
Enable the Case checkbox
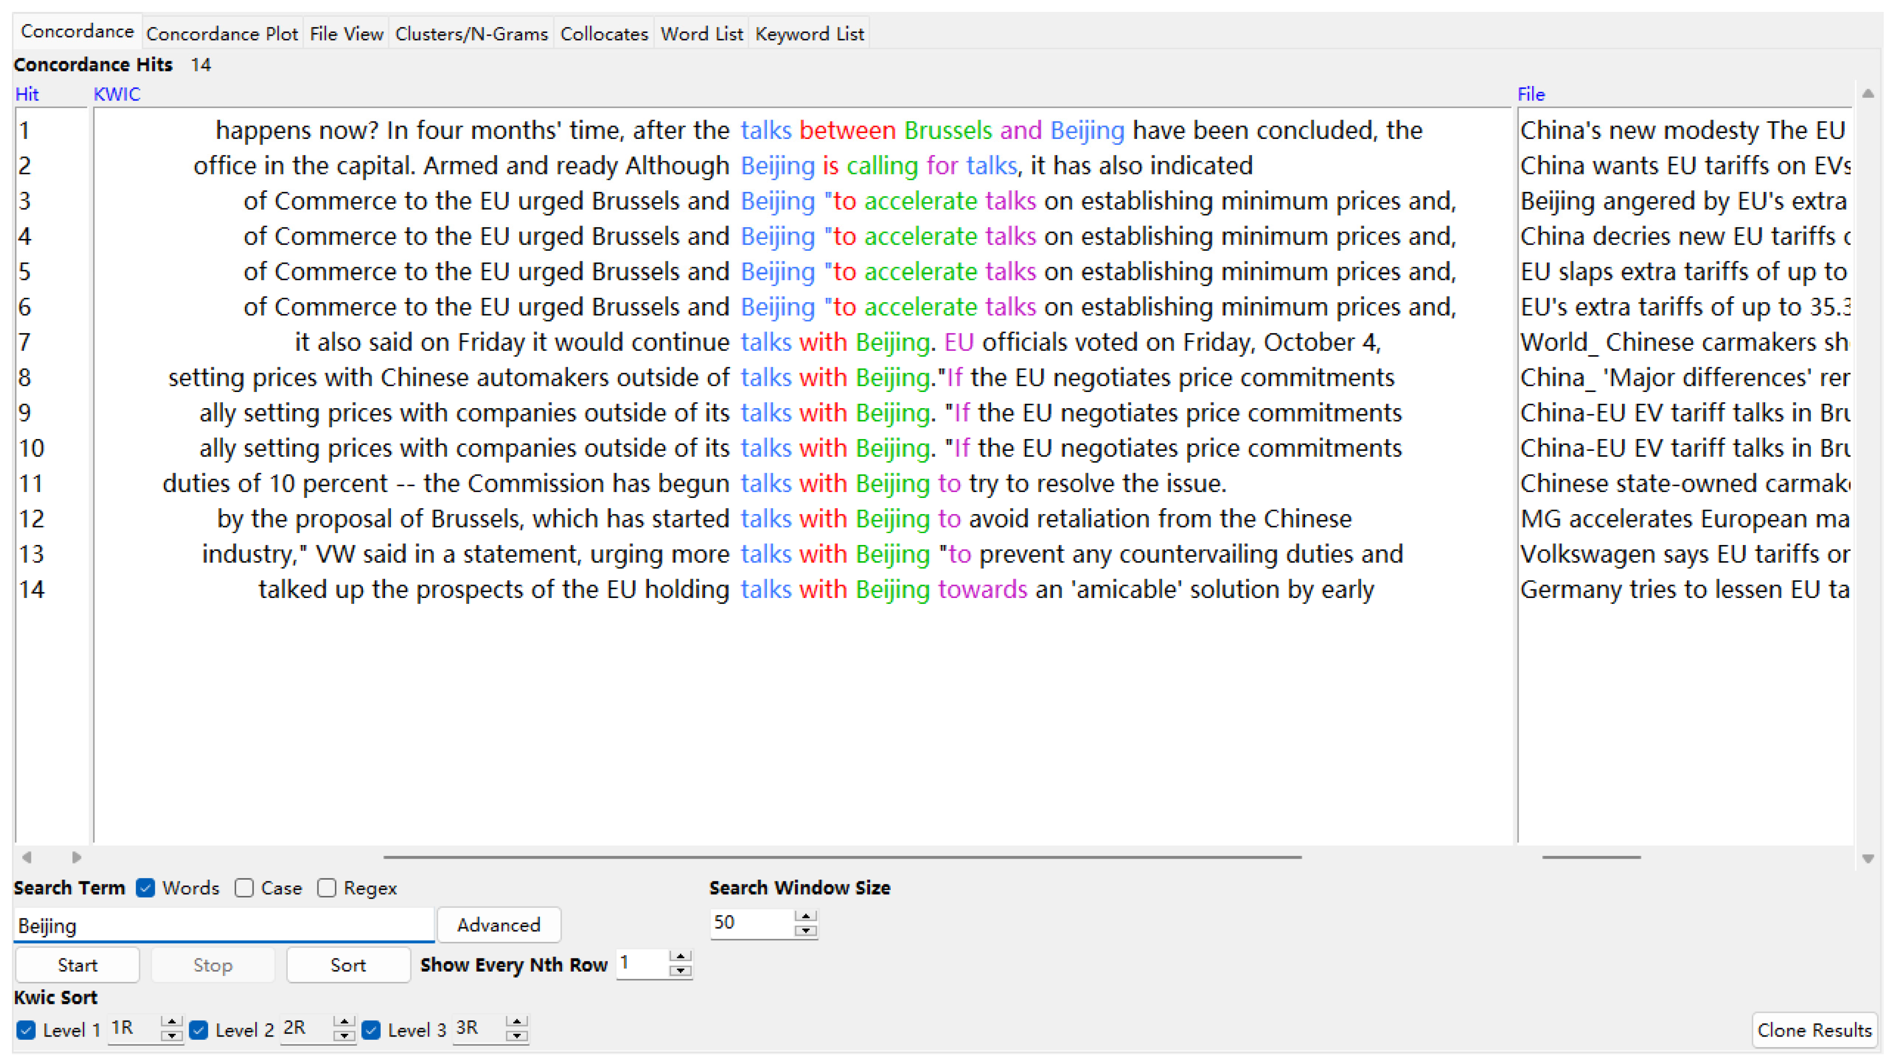(244, 888)
